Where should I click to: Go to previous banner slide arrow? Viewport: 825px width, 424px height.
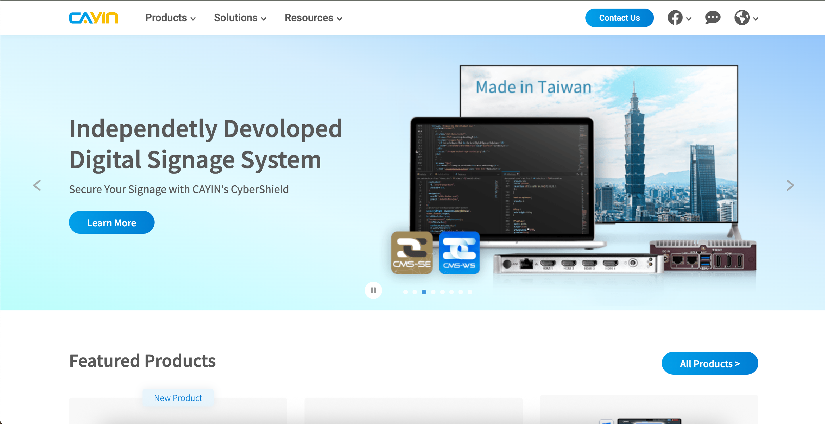(37, 185)
